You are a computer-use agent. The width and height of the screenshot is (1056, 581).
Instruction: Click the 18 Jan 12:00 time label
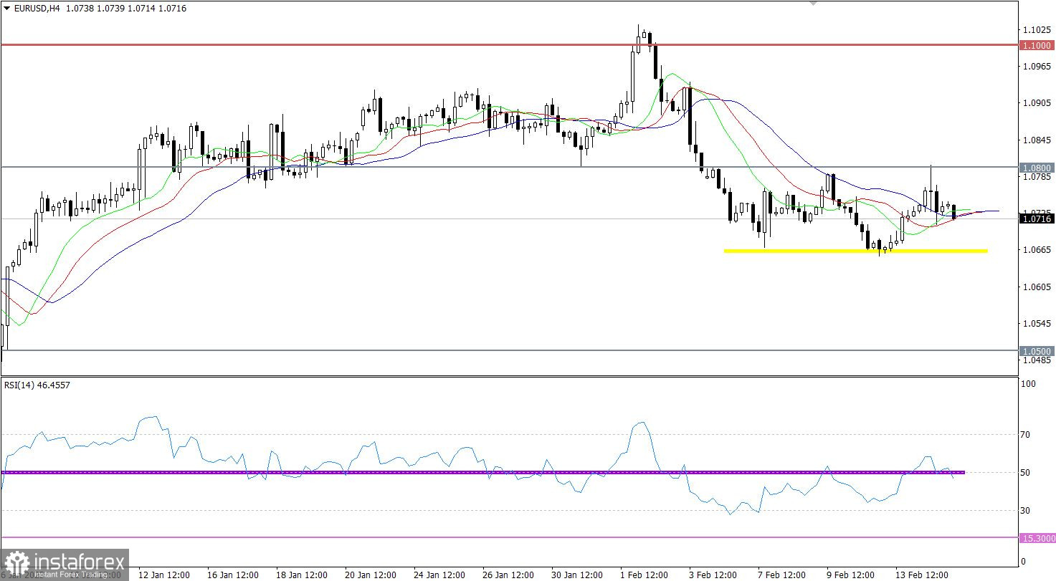pyautogui.click(x=301, y=575)
